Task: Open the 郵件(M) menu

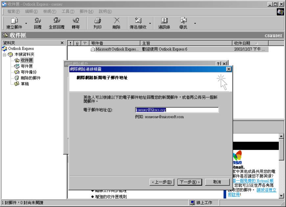Action: point(86,11)
